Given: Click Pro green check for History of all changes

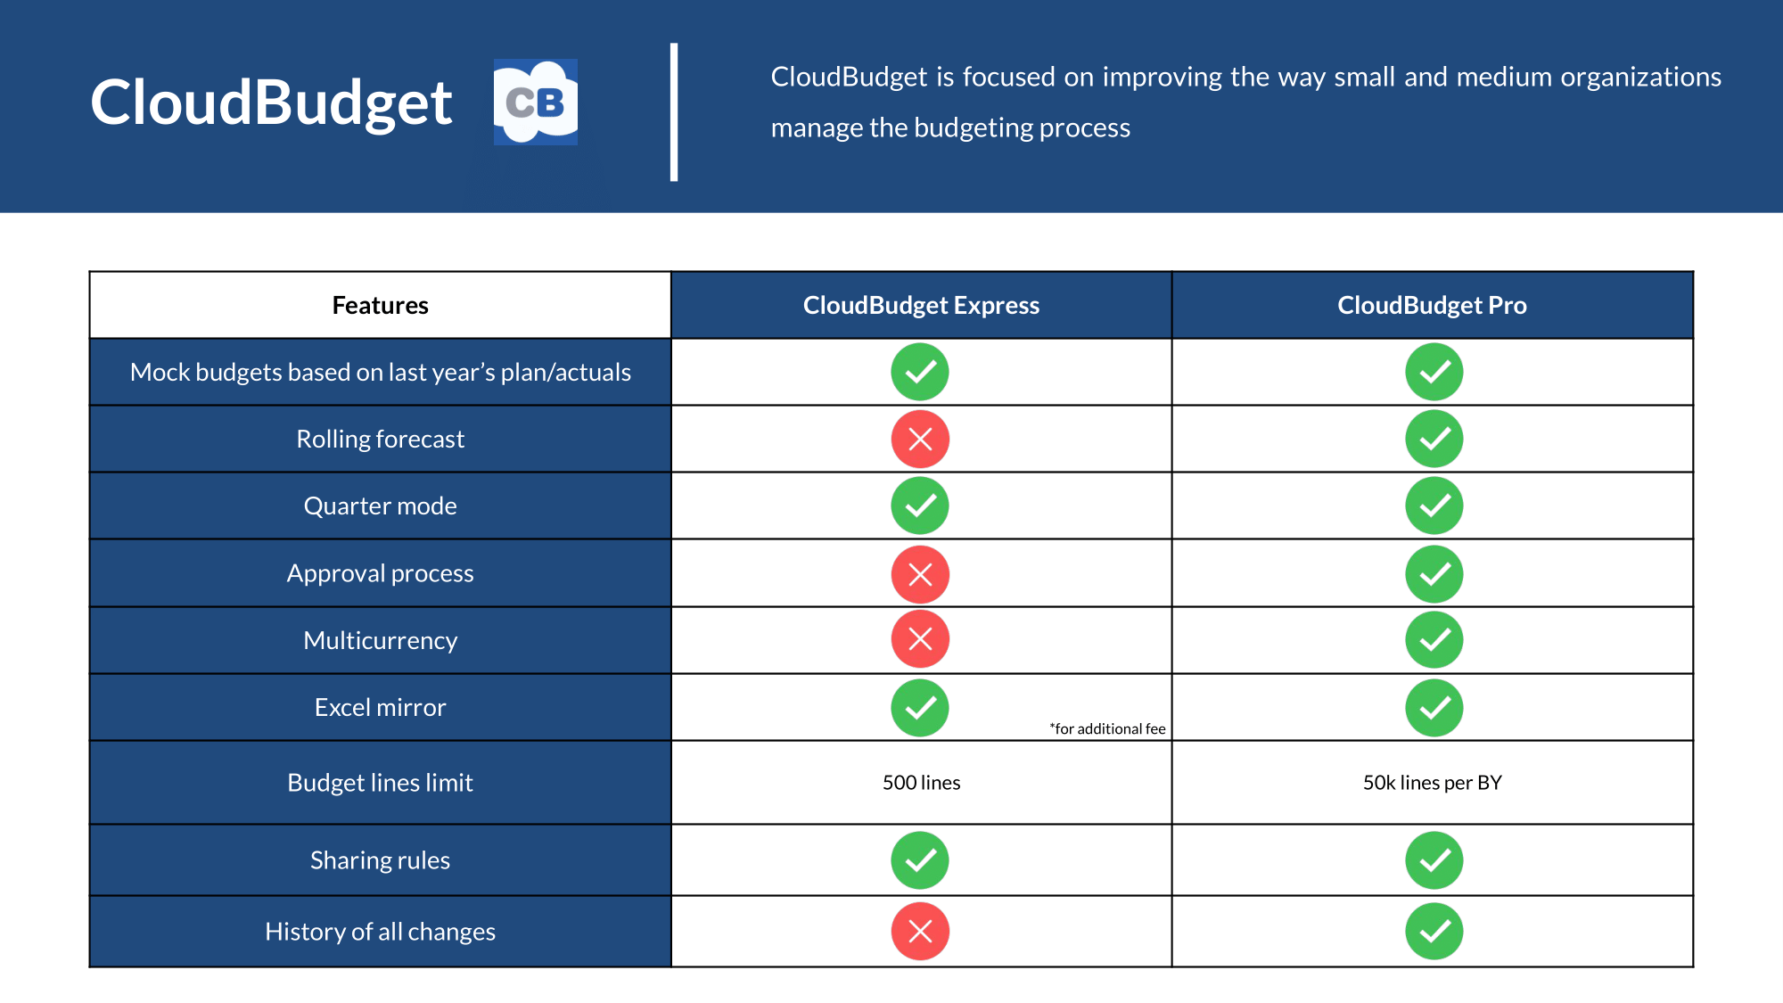Looking at the screenshot, I should pos(1434,931).
